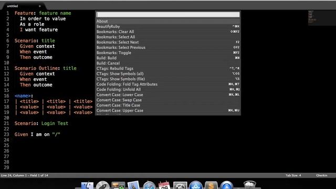Run Convert Case: Lower Case
336x189 pixels.
click(168, 94)
